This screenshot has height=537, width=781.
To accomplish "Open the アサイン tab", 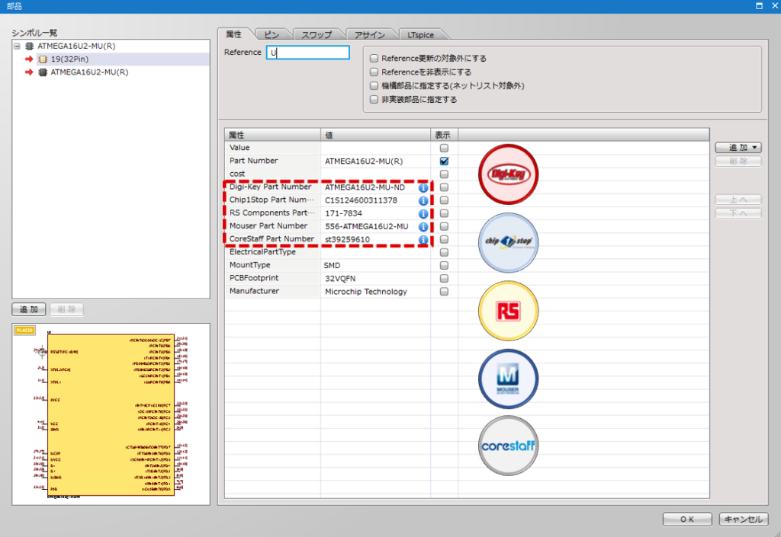I will point(370,35).
